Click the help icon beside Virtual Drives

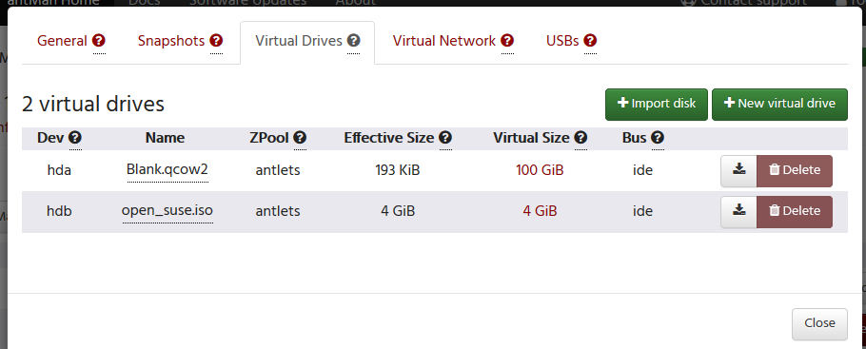click(x=353, y=41)
